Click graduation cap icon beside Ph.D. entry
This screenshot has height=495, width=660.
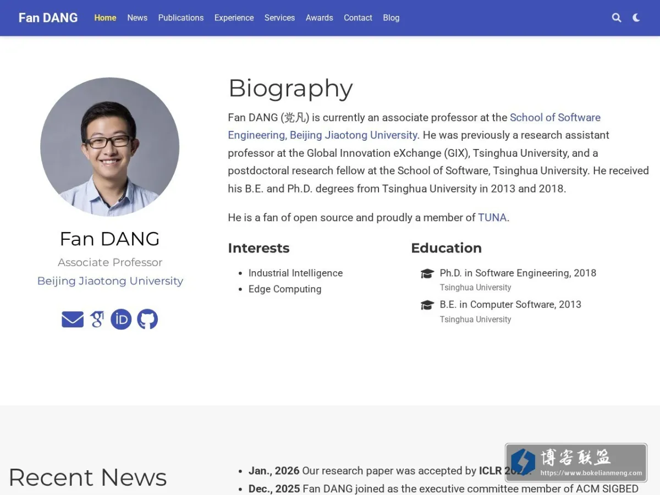coord(427,273)
